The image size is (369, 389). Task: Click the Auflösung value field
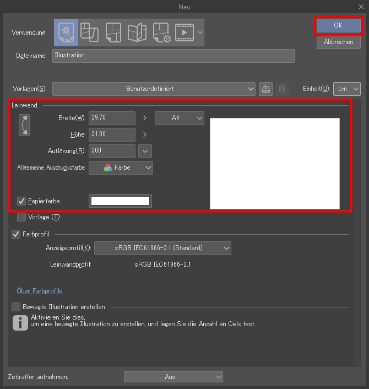click(112, 151)
